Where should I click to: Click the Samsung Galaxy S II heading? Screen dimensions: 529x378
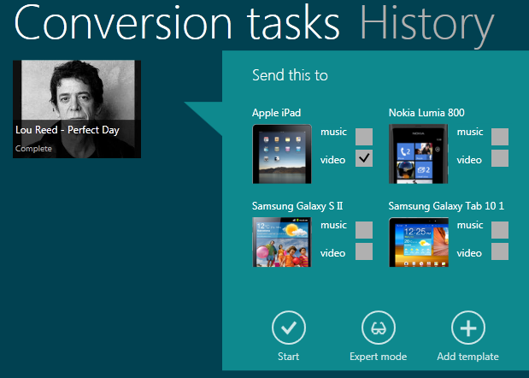coord(297,206)
